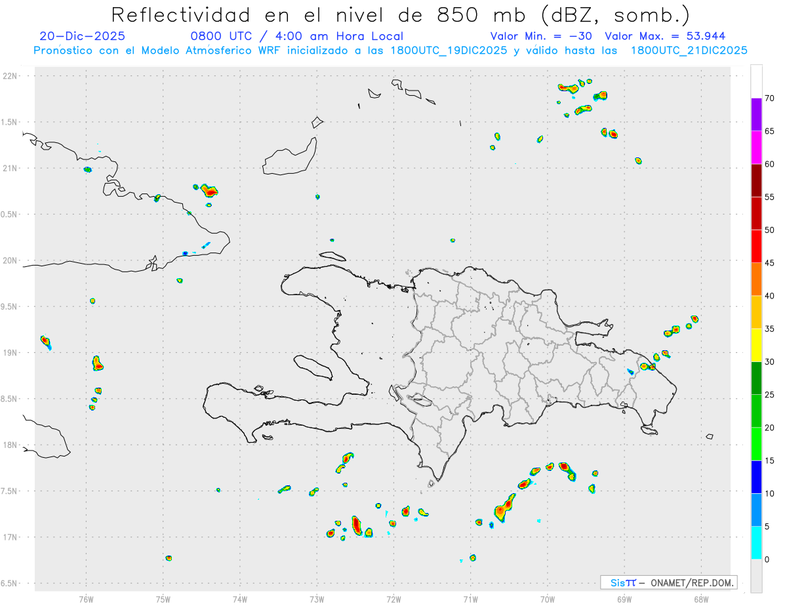This screenshot has height=608, width=787.
Task: Click the time "0800 UTC / 4:00 am Hora Local"
Action: (296, 36)
